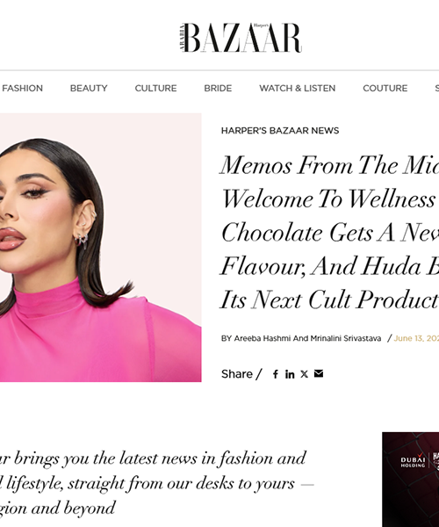Open the Dubai Holding advertisement banner

coord(410,480)
